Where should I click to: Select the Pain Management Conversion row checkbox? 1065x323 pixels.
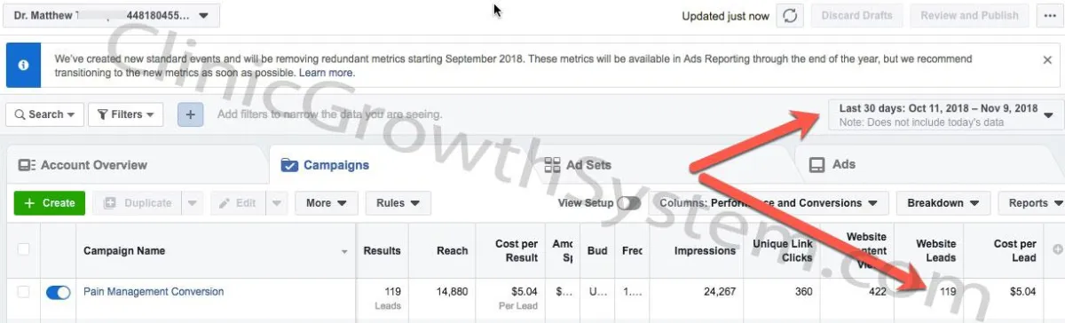coord(24,292)
